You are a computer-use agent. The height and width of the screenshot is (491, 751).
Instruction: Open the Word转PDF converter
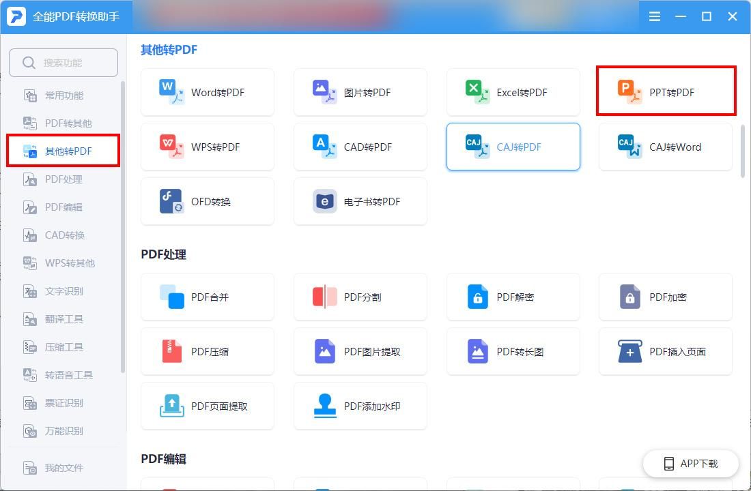(208, 92)
